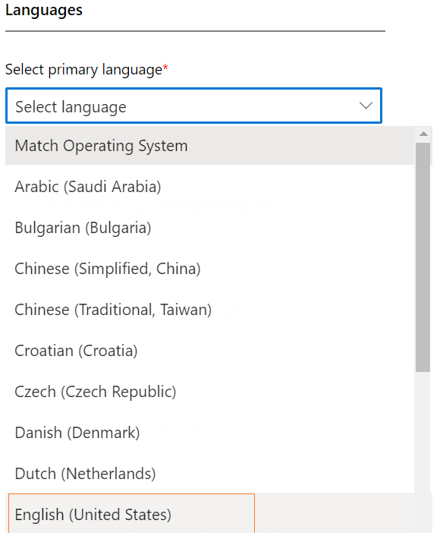The width and height of the screenshot is (440, 533).
Task: Select Croatian (Croatia) option
Action: (x=209, y=351)
